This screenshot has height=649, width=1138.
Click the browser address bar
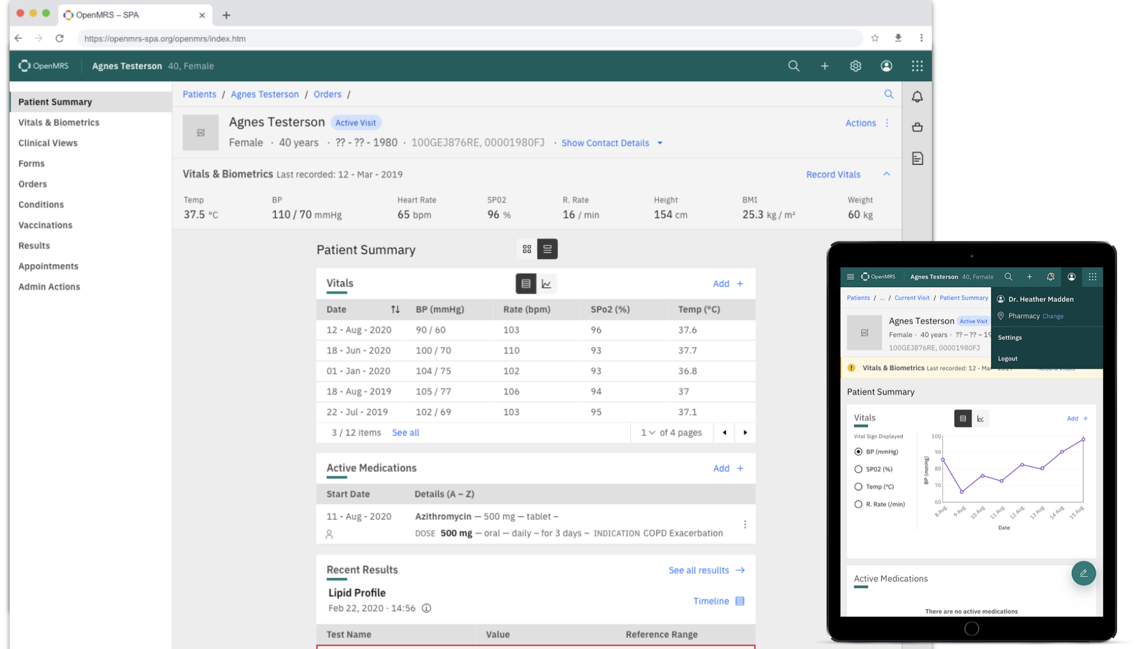(469, 38)
